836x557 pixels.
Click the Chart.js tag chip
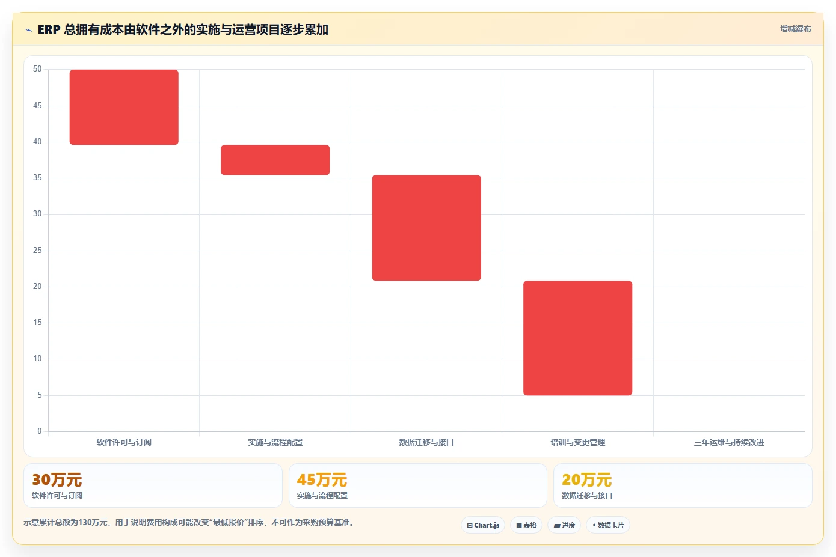483,525
